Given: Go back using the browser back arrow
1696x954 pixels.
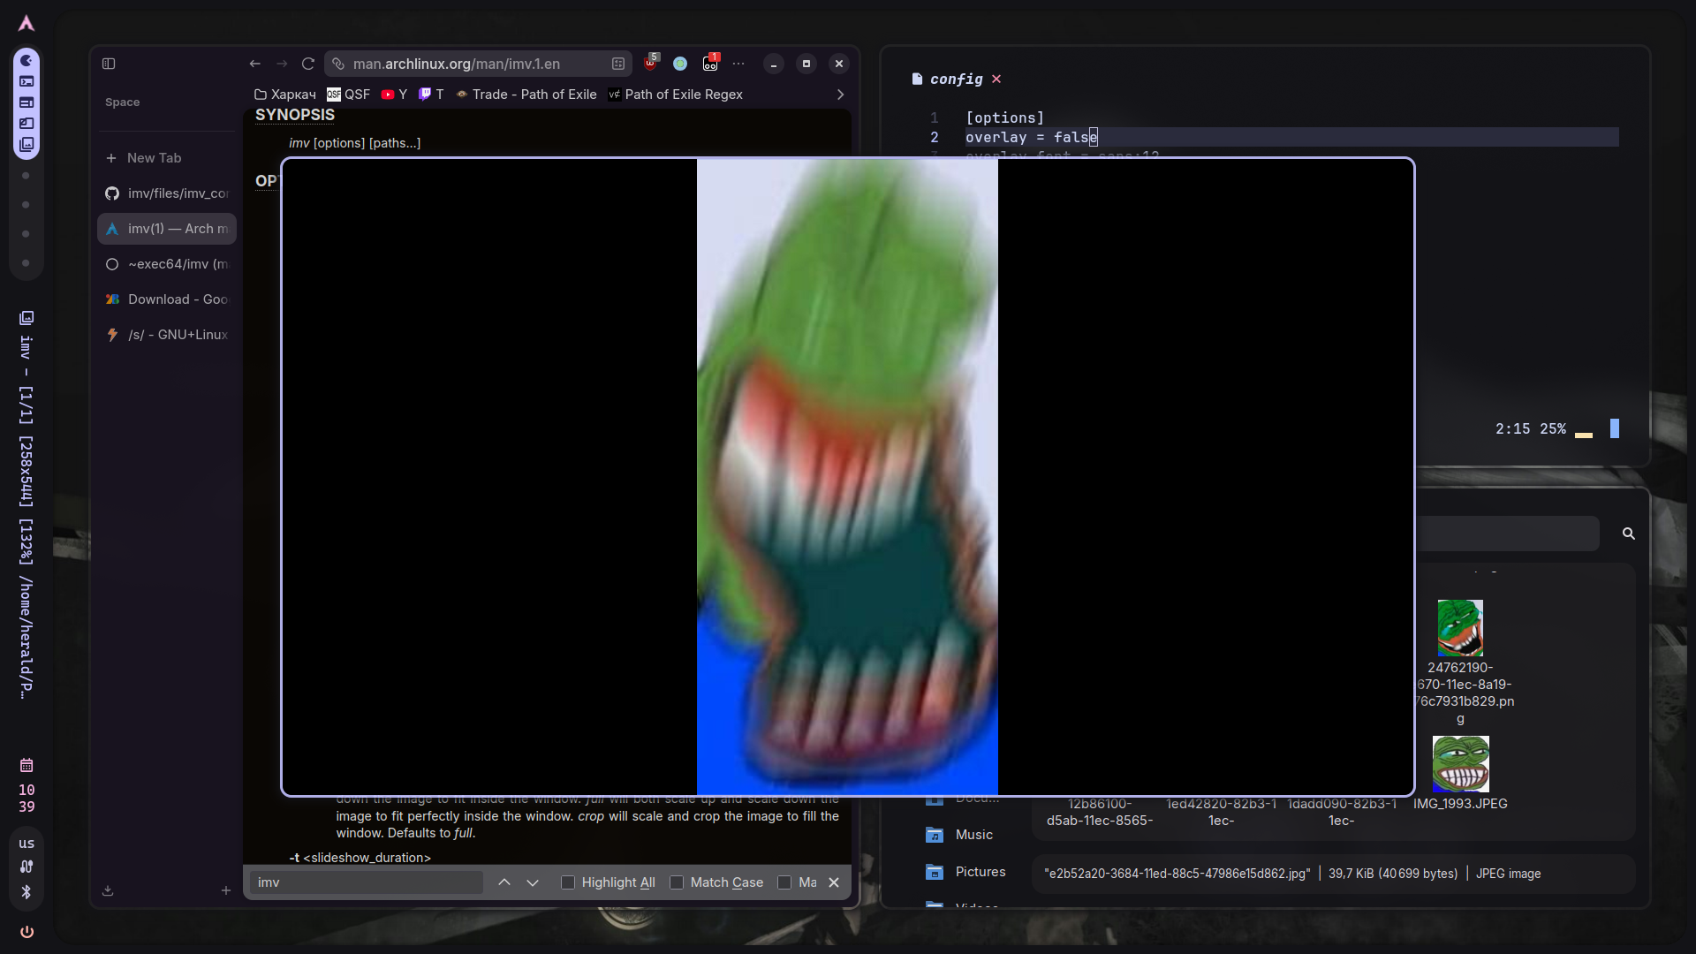Looking at the screenshot, I should tap(254, 64).
